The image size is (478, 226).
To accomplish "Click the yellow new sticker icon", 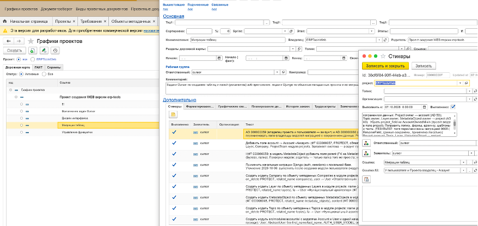I will click(x=173, y=115).
